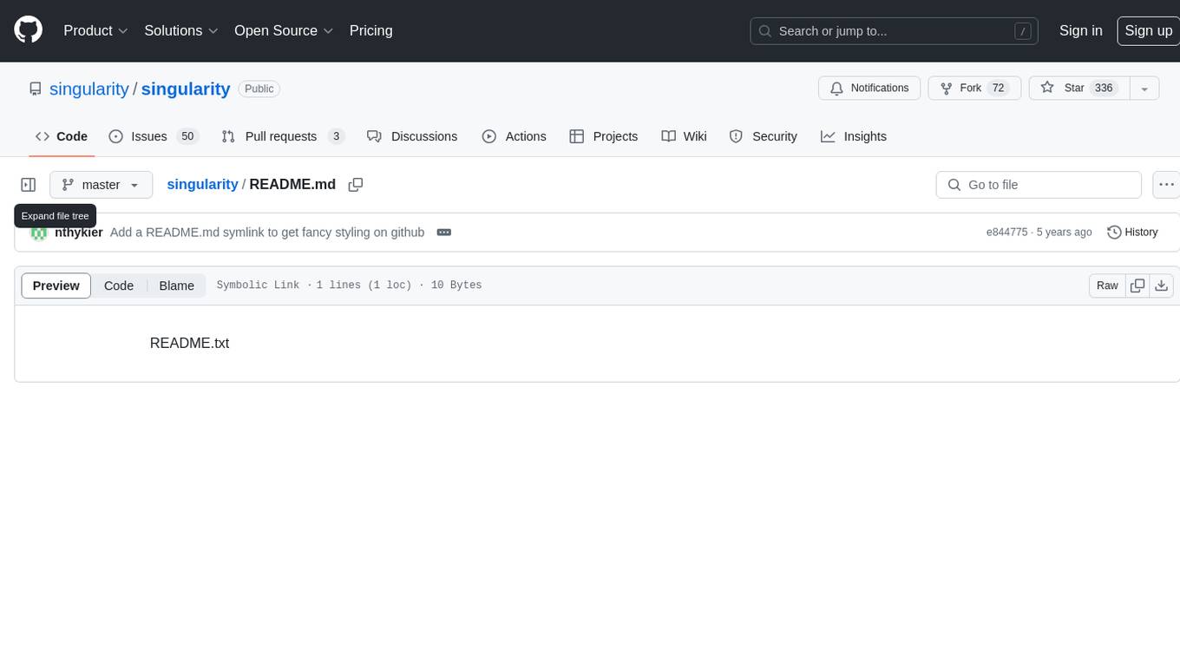Screen dimensions: 1180x663
Task: Click the Public badge
Action: point(259,89)
